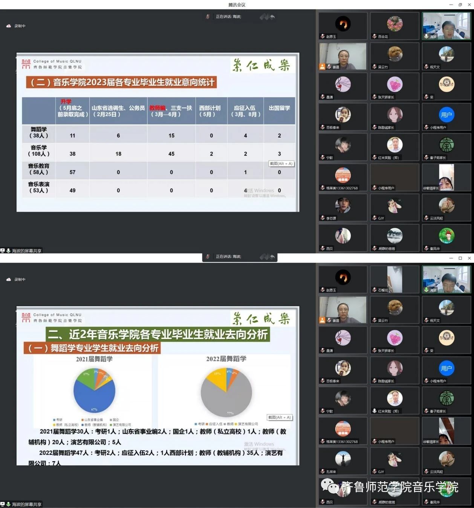Click the 海波的屏幕共享 label in lower window
Viewport: 474px width, 508px height.
point(26,504)
